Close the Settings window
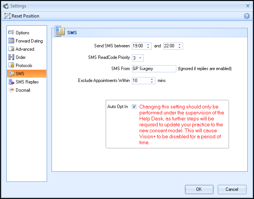This screenshot has height=199, width=254. pyautogui.click(x=248, y=6)
